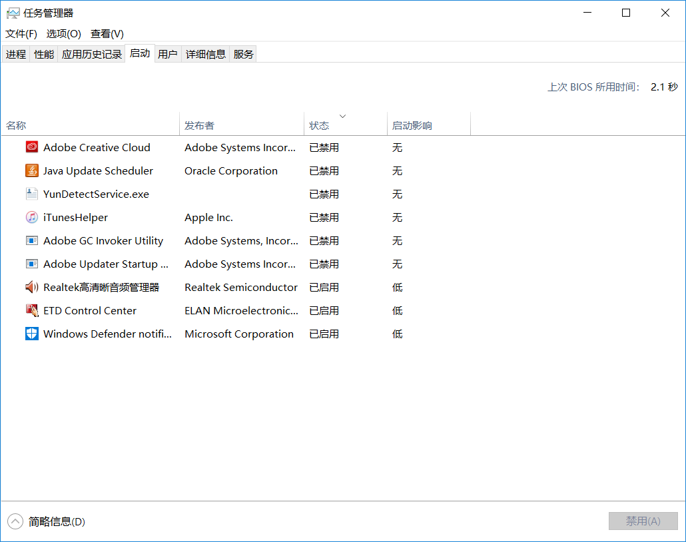Viewport: 686px width, 542px height.
Task: Select Adobe GC Invoker Utility name
Action: click(103, 240)
